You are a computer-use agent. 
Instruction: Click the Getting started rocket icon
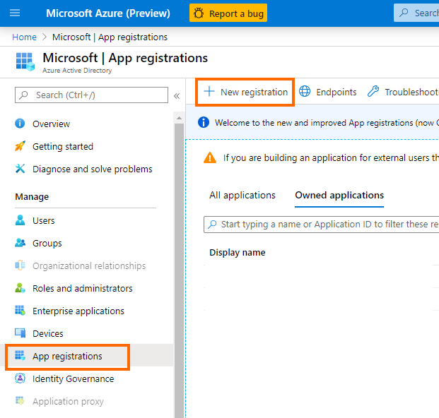click(x=20, y=146)
